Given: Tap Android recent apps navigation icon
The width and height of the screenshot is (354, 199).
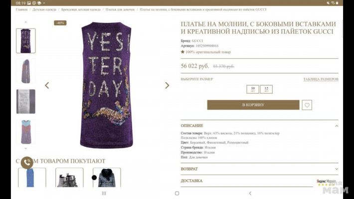Looking at the screenshot, I should click(104, 193).
